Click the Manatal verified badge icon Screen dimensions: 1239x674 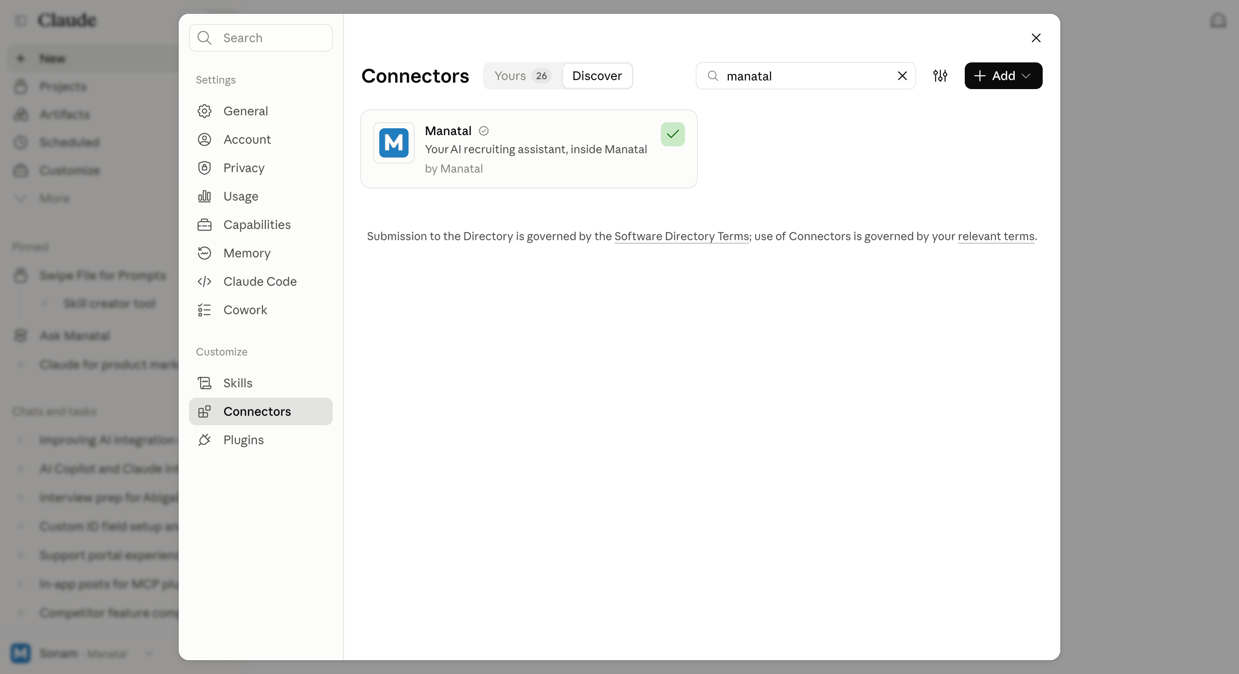pos(484,131)
